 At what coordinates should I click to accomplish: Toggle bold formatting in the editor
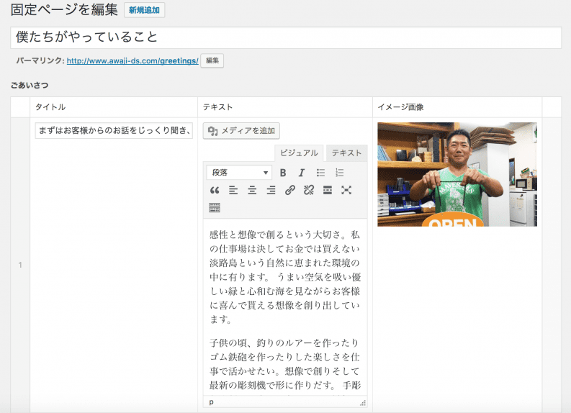pyautogui.click(x=282, y=173)
